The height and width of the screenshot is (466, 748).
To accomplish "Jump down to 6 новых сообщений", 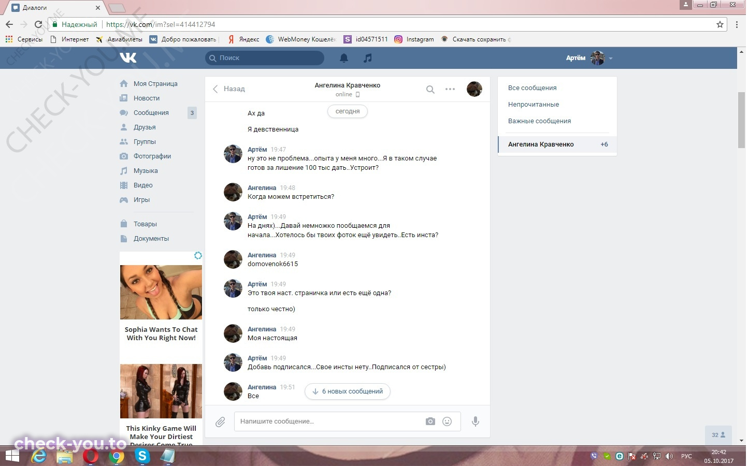I will click(x=348, y=391).
